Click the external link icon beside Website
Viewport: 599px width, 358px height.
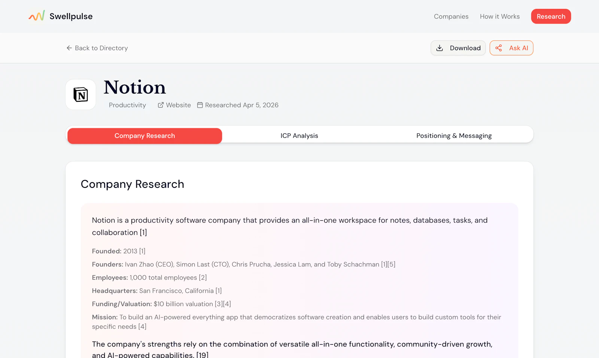coord(161,105)
